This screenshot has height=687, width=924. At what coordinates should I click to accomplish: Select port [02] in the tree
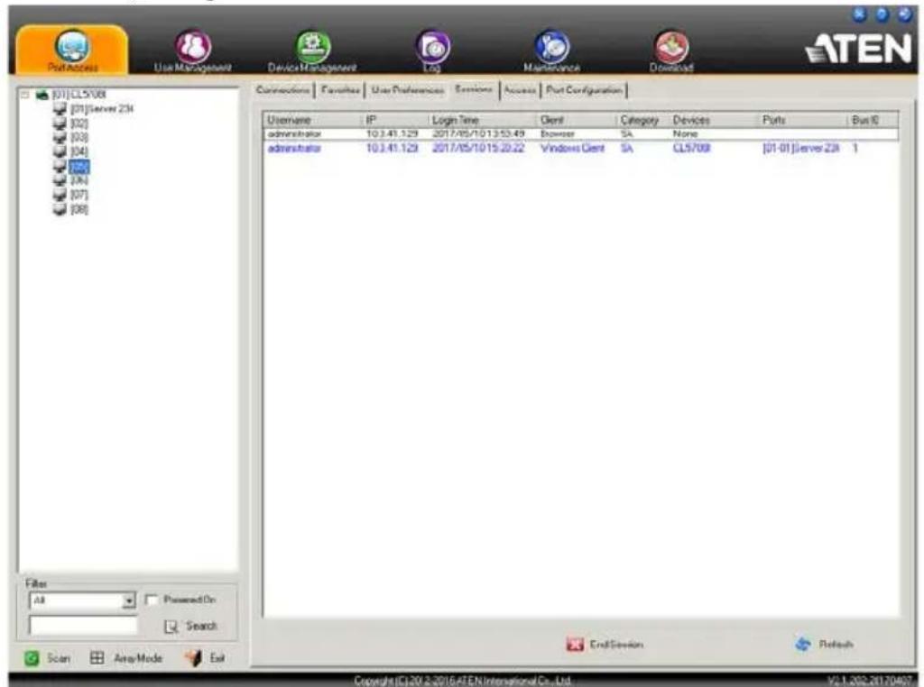point(79,123)
